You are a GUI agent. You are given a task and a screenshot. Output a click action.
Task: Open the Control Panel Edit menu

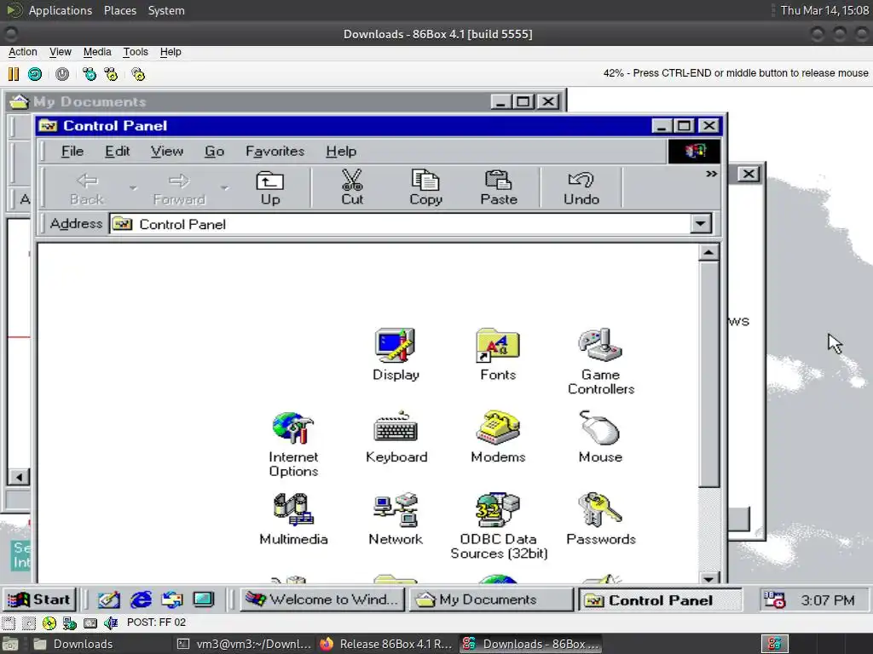click(x=118, y=152)
